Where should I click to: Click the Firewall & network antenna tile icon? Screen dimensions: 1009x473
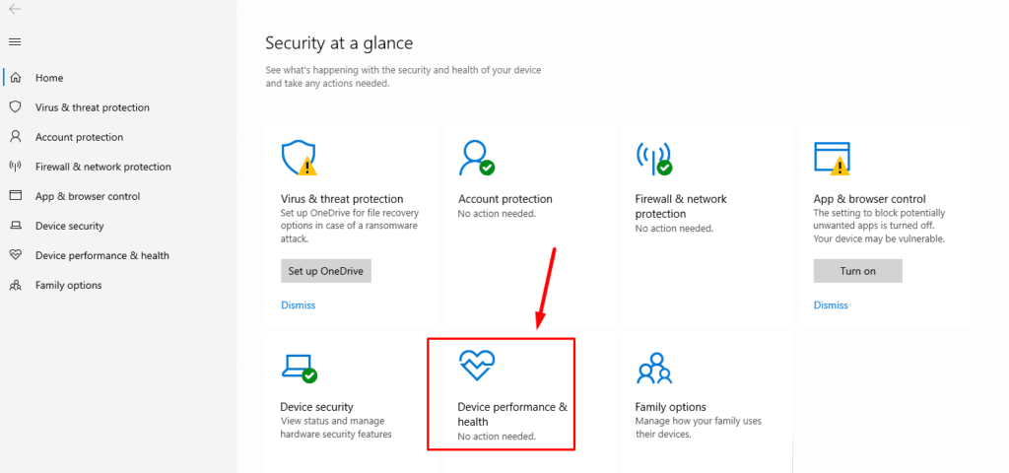point(654,158)
